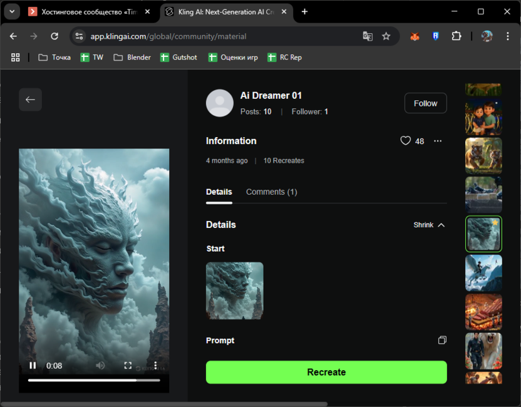521x407 pixels.
Task: Seek using the video progress bar
Action: (94, 380)
